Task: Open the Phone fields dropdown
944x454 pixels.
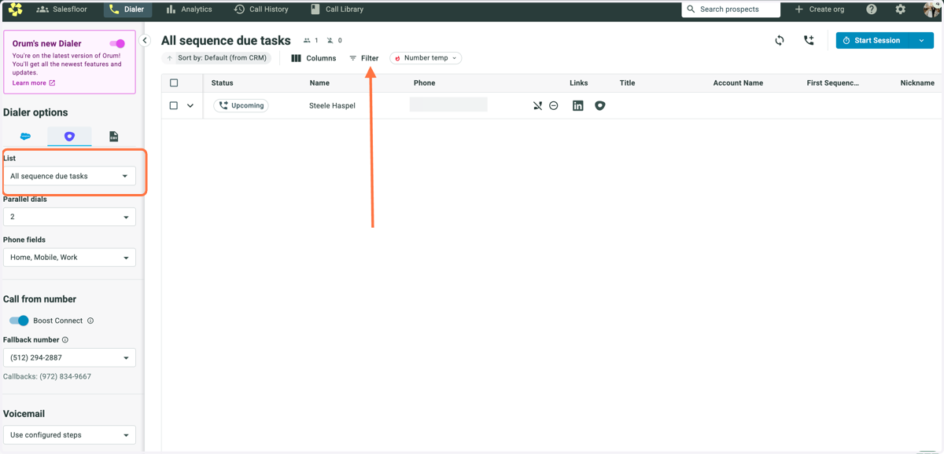Action: [x=69, y=258]
